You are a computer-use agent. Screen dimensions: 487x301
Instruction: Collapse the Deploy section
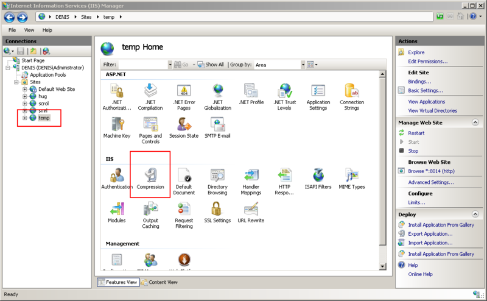coord(475,214)
